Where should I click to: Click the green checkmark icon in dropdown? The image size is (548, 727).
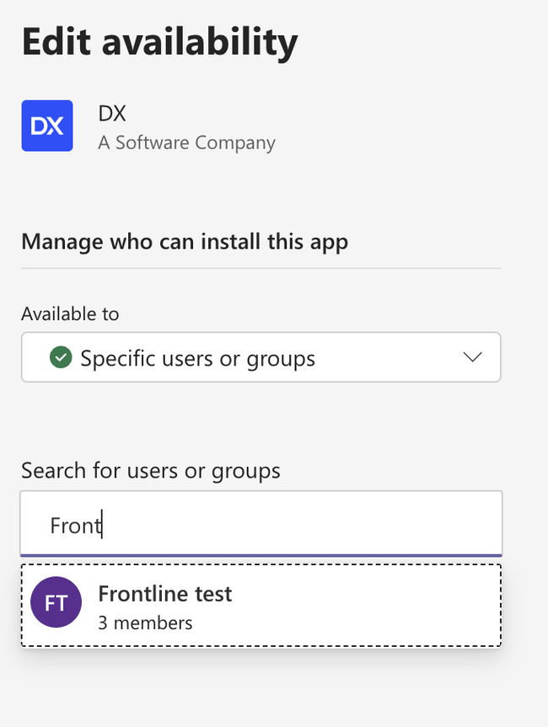point(61,358)
